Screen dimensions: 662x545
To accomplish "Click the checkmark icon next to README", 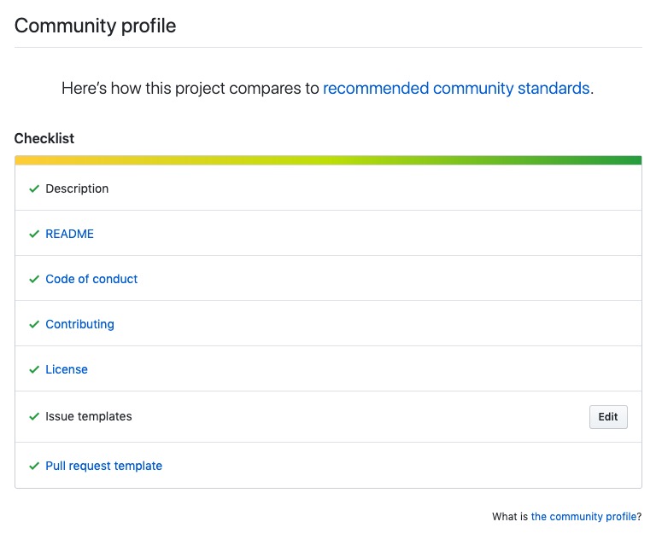I will pyautogui.click(x=34, y=234).
